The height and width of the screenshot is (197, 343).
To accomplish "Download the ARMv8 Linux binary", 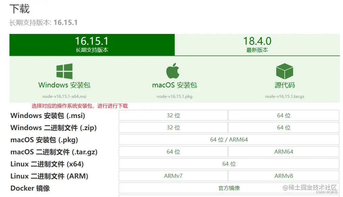I will coord(284,176).
